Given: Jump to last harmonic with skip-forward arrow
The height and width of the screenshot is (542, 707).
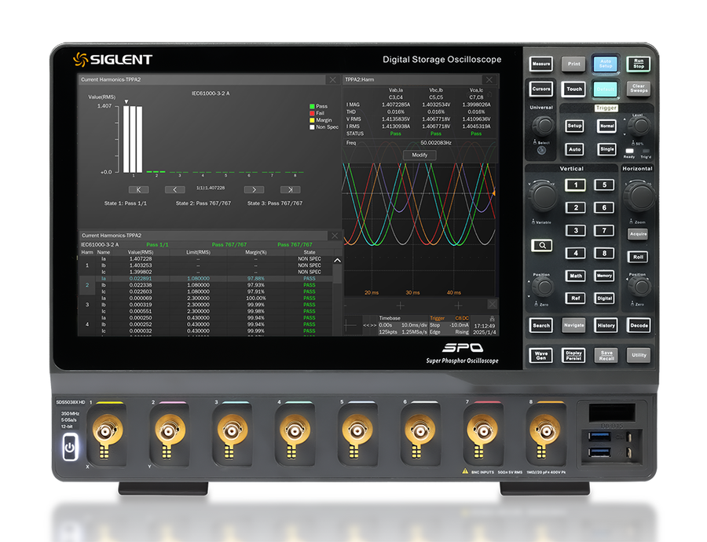Looking at the screenshot, I should (x=290, y=190).
